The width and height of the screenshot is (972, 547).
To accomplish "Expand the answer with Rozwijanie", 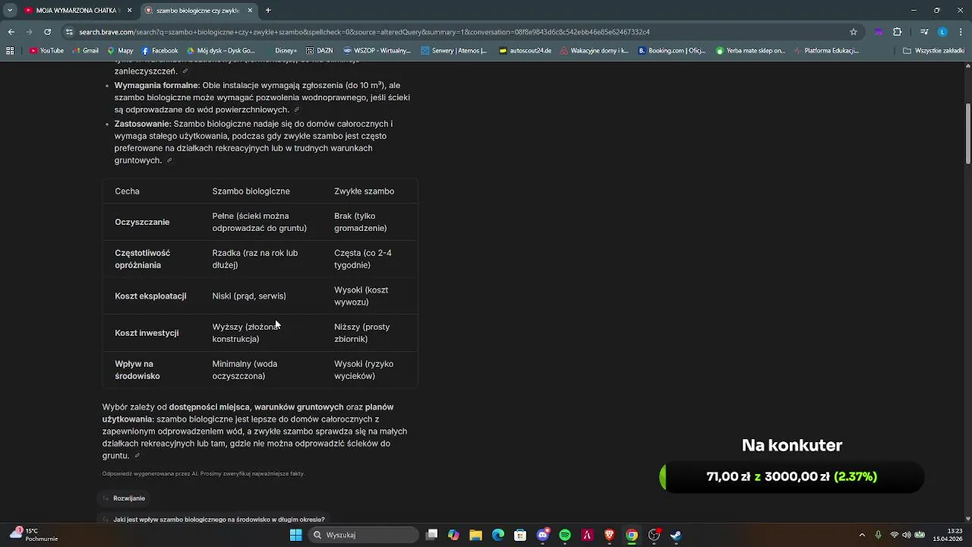I will [x=123, y=498].
